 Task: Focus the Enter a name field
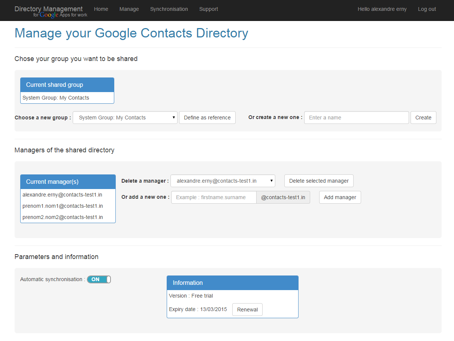coord(356,118)
